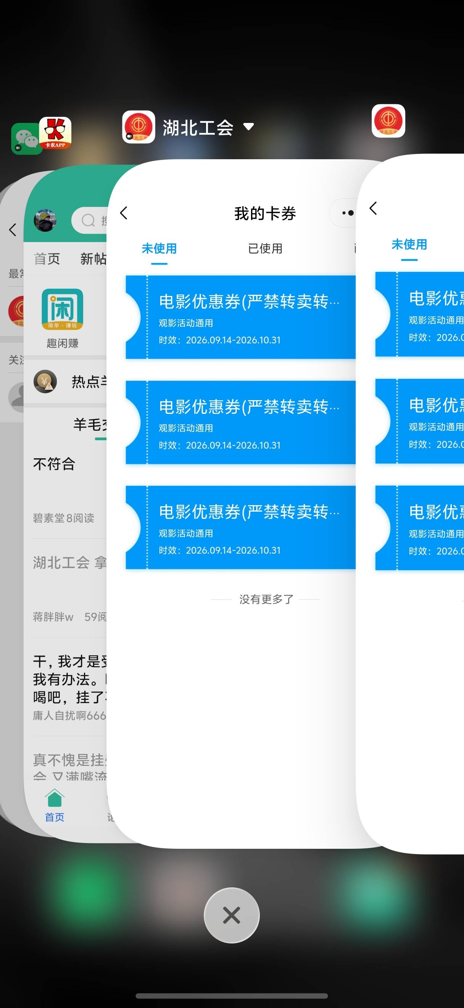Tap author 蒋胖胖w
This screenshot has height=1008, width=464.
[x=53, y=617]
